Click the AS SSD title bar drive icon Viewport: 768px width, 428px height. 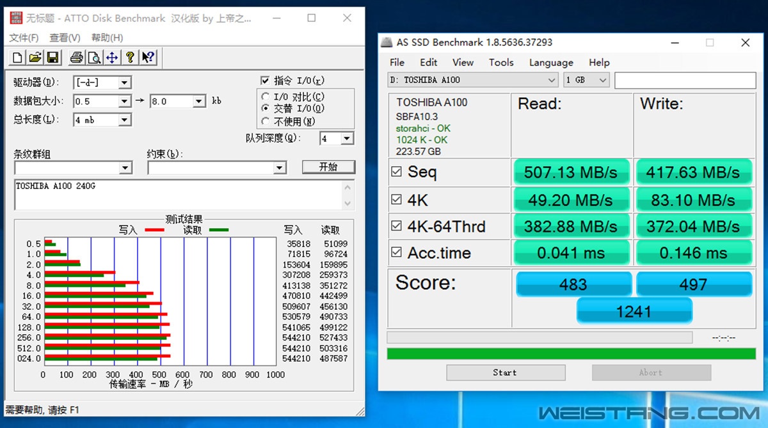click(x=387, y=43)
